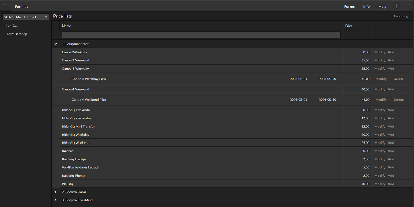Open the hamburger menu beside Formi.lt
The height and width of the screenshot is (207, 414).
[x=5, y=6]
